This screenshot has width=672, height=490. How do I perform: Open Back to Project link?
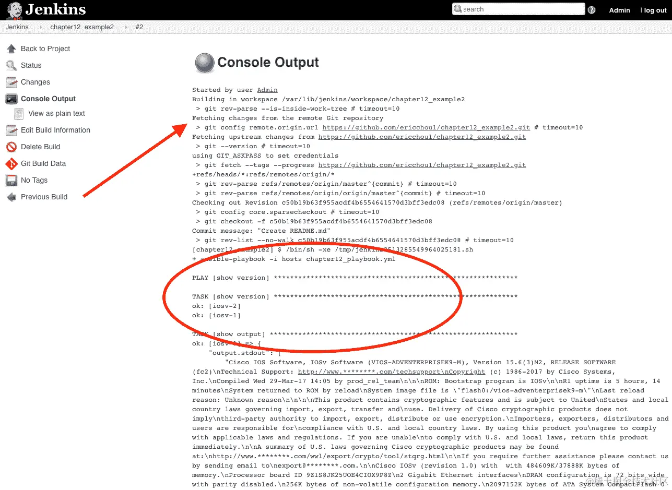[x=45, y=49]
